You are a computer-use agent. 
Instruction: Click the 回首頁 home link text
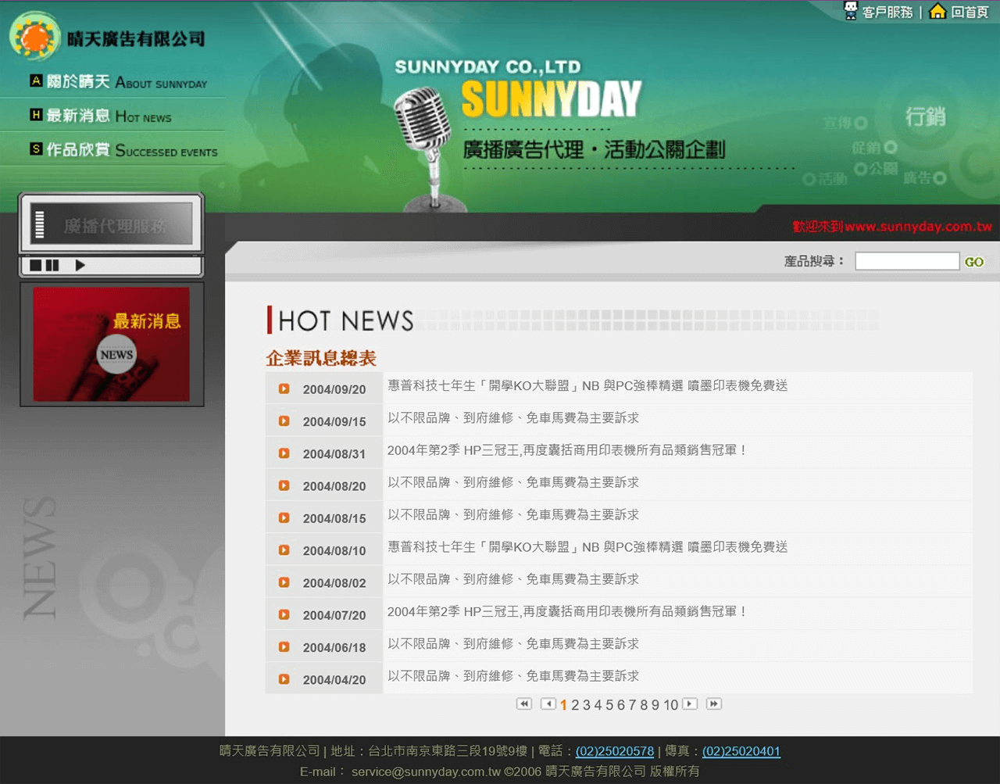pos(970,12)
